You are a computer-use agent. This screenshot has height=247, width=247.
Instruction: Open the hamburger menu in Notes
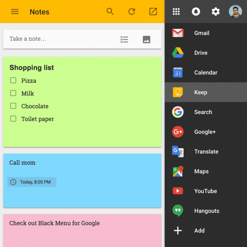(x=15, y=12)
